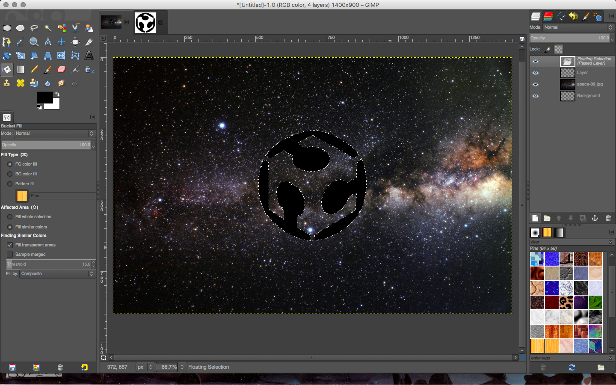Create a new layer

(x=535, y=218)
